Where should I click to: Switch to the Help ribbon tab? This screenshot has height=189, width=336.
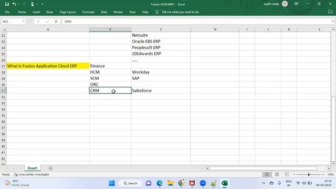145,12
